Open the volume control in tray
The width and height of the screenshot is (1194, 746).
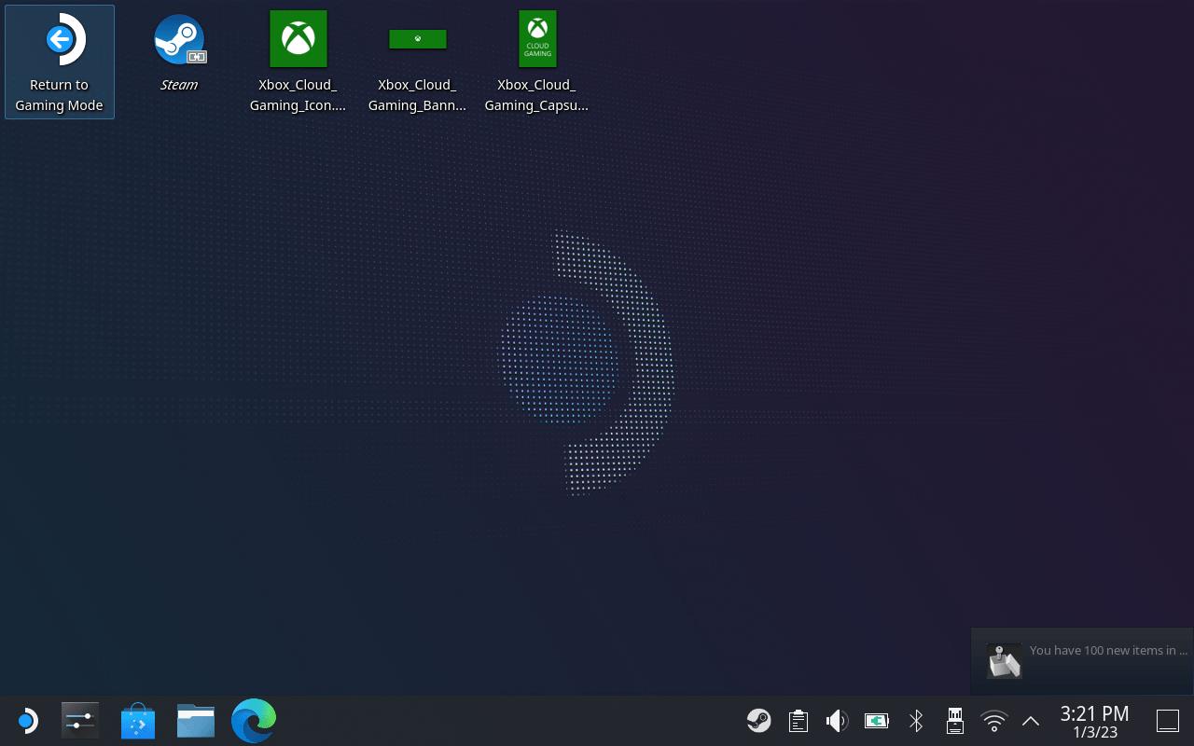[837, 721]
